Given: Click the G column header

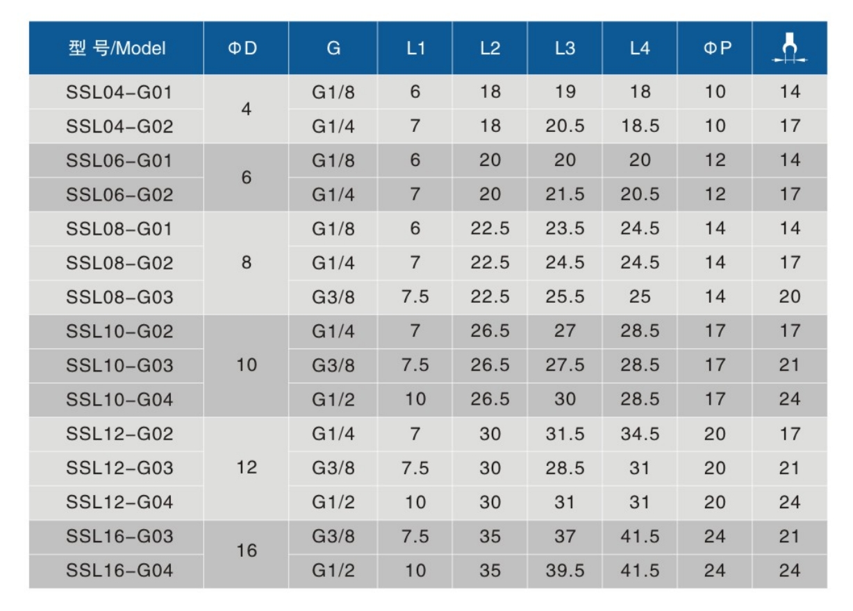Looking at the screenshot, I should (333, 49).
